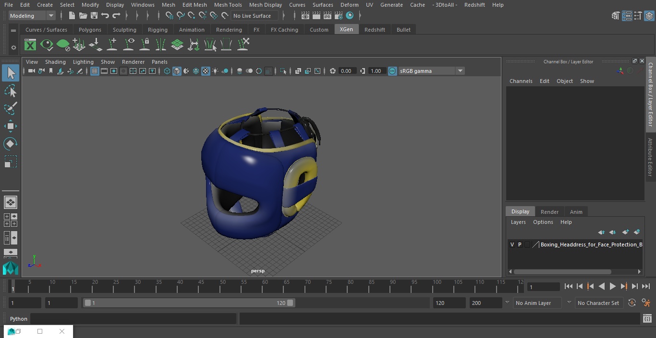Screen dimensions: 656x338
Task: Open the Render View window icon
Action: pos(305,16)
